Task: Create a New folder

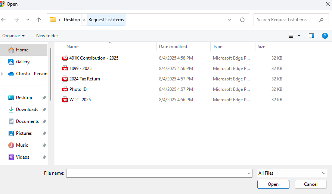Action: (47, 36)
